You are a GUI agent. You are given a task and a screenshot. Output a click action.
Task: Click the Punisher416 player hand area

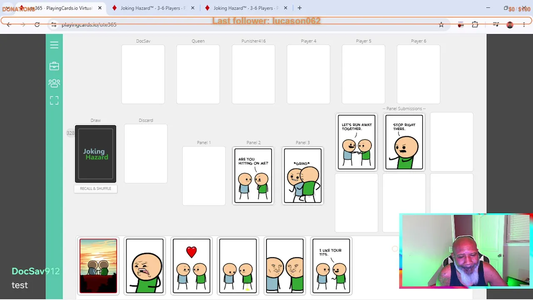point(253,74)
